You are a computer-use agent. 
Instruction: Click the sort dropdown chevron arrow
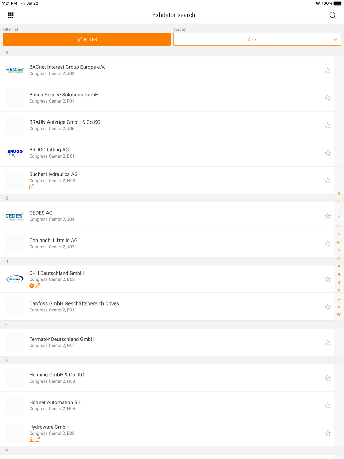335,40
